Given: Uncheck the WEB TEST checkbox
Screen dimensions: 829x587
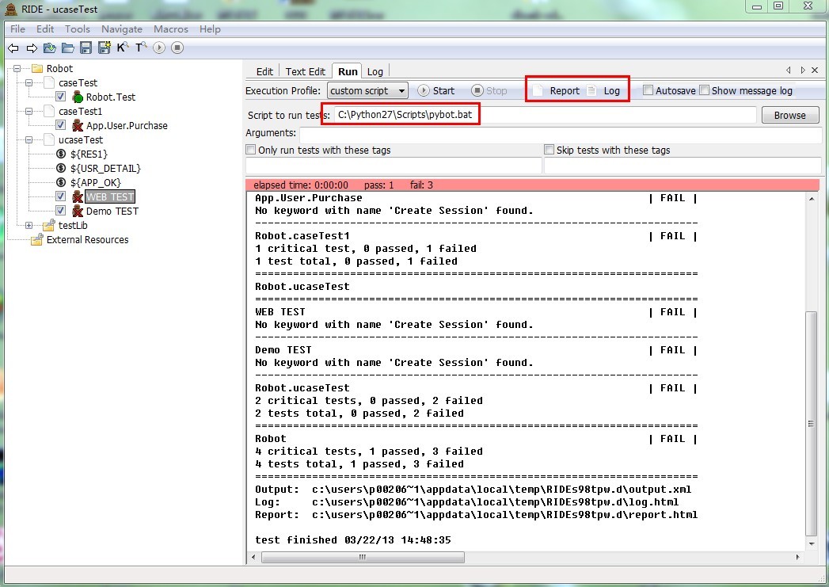Looking at the screenshot, I should click(61, 196).
